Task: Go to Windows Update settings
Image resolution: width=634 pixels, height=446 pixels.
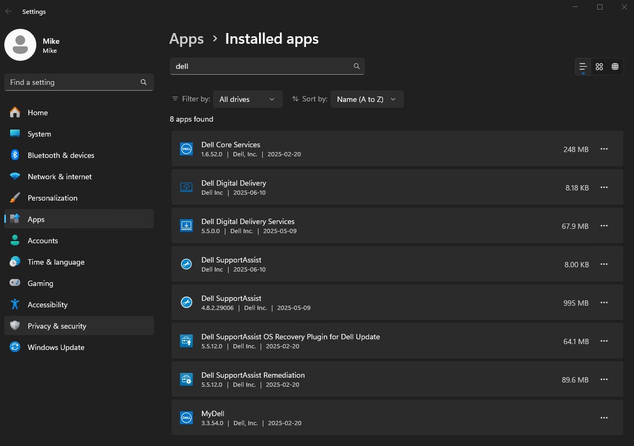Action: [x=56, y=347]
